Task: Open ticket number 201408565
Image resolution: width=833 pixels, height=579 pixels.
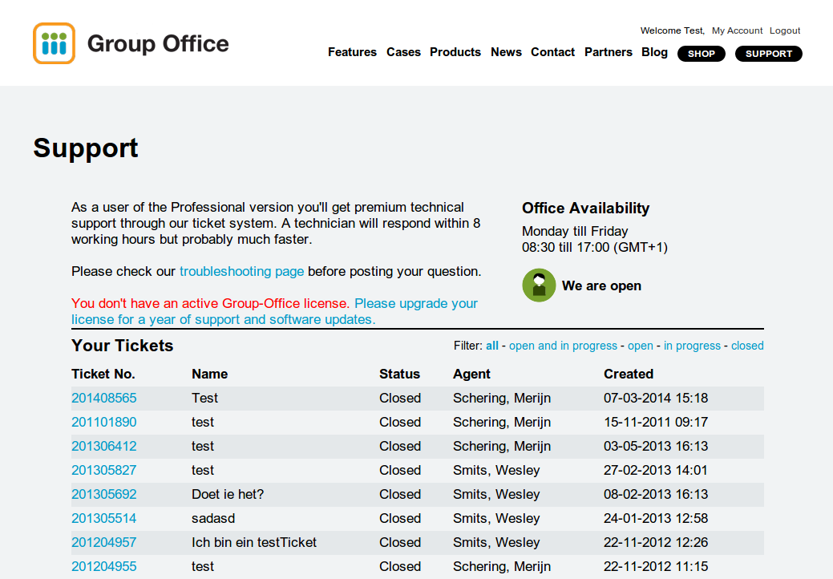Action: [x=104, y=398]
